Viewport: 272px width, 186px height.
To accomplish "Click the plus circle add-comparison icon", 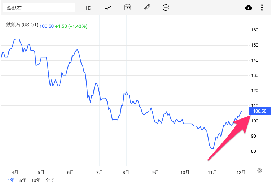I will pos(166,8).
